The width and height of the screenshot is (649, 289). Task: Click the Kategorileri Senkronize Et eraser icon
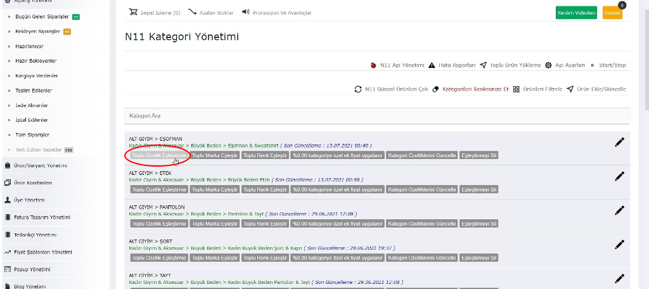pos(435,89)
